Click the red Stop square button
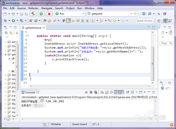Screen dimensions: 176x129 pos(49,14)
